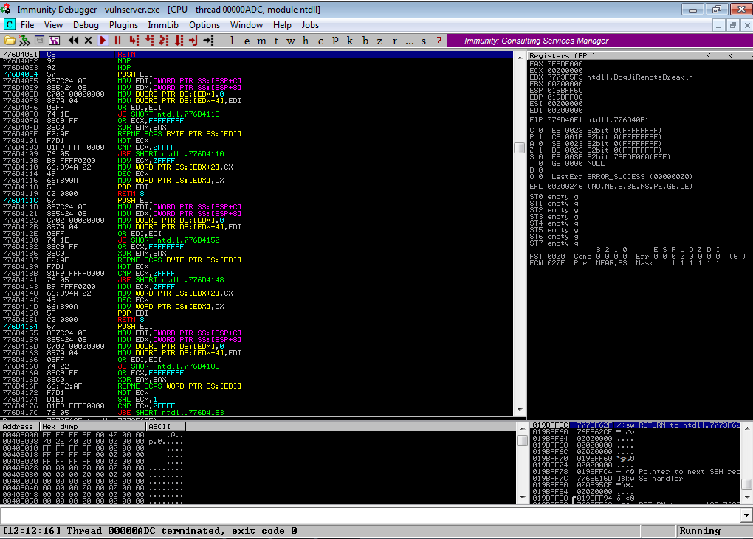Show threads with the t button
The height and width of the screenshot is (539, 753).
276,41
